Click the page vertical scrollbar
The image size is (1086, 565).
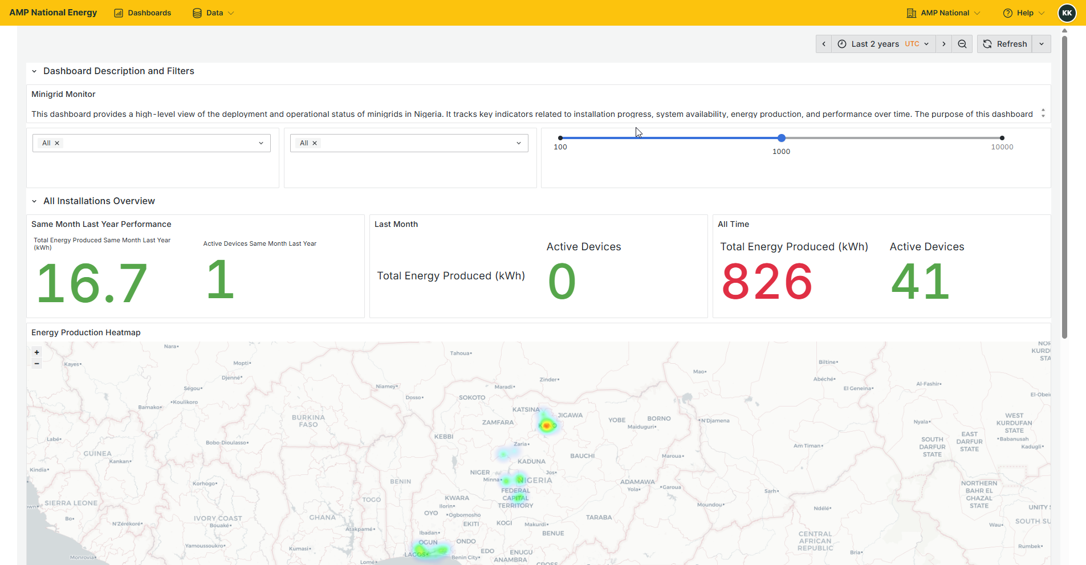point(1064,187)
